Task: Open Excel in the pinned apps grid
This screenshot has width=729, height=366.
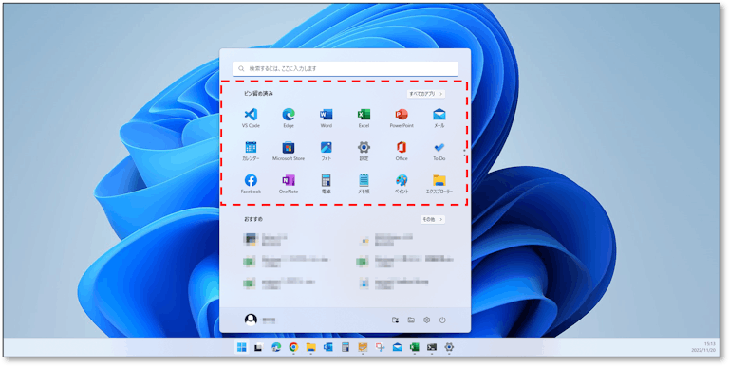Action: coord(364,118)
